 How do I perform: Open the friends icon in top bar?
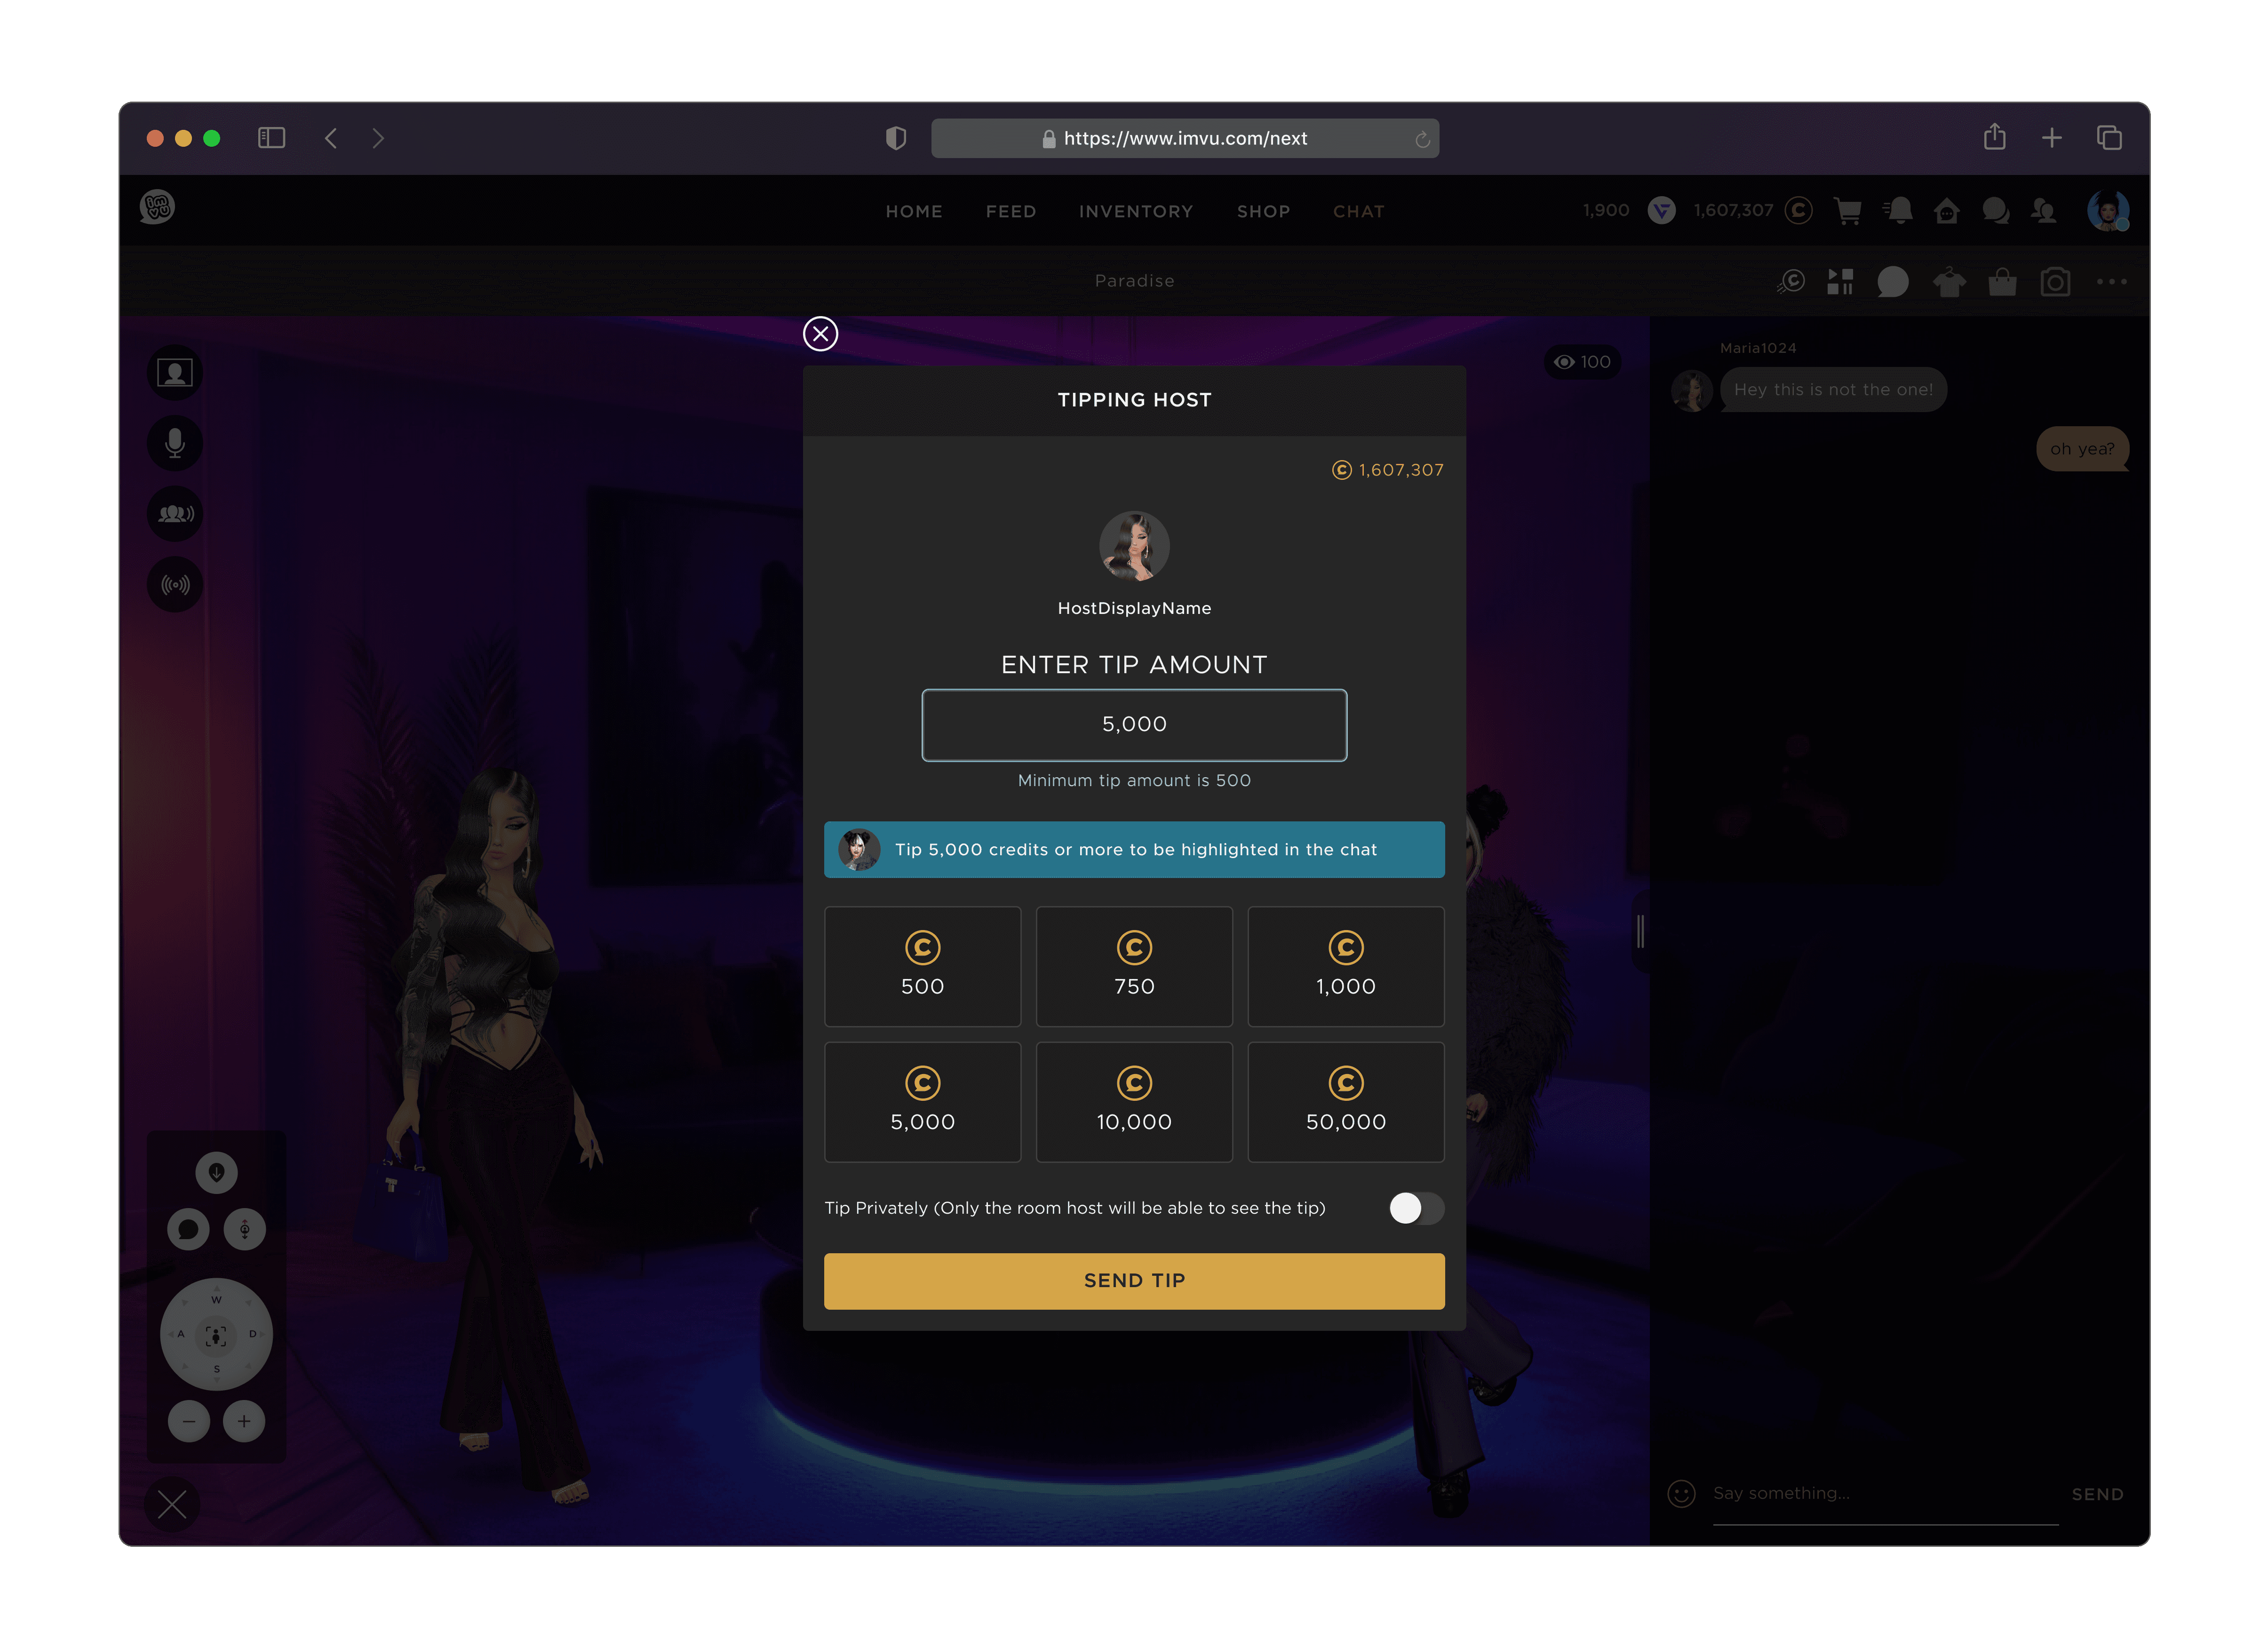[x=2043, y=211]
